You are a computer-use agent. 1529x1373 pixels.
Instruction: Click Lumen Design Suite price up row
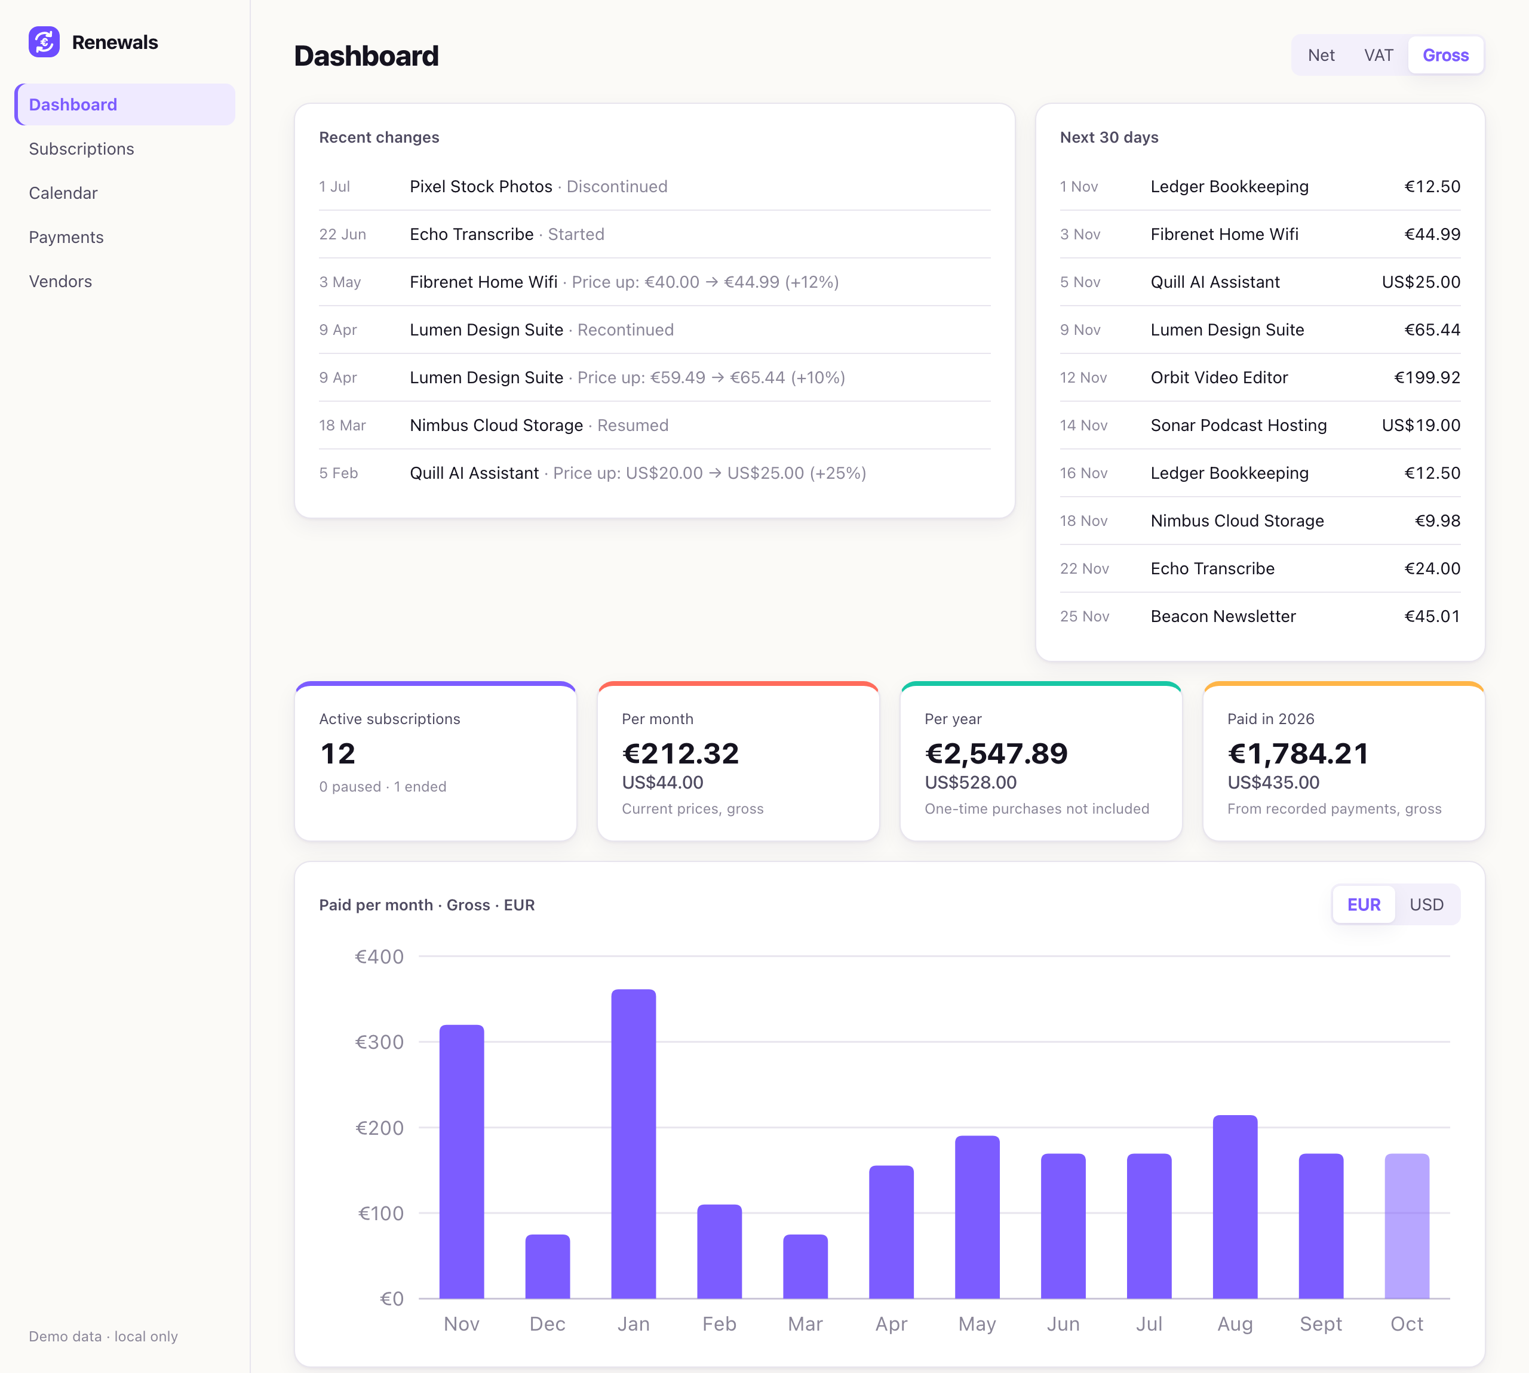click(x=655, y=378)
